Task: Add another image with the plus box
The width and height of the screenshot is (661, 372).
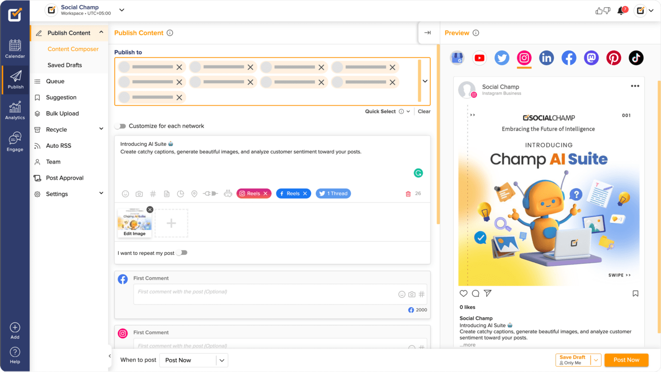Action: click(171, 223)
